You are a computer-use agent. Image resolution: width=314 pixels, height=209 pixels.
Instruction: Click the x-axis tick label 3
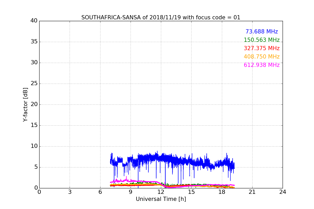(70, 192)
